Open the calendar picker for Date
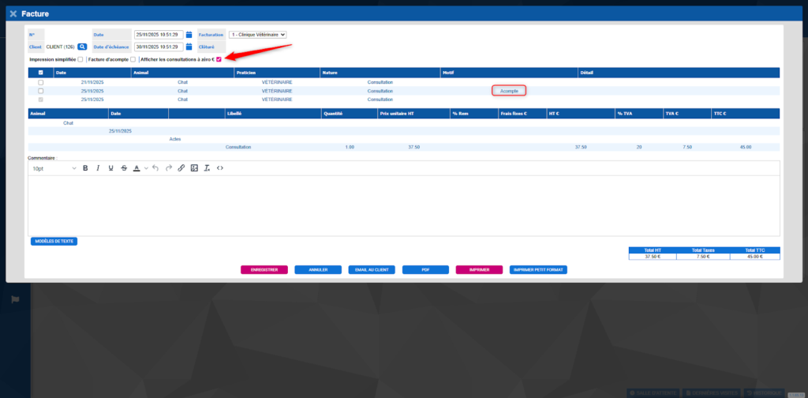The width and height of the screenshot is (808, 398). [189, 35]
